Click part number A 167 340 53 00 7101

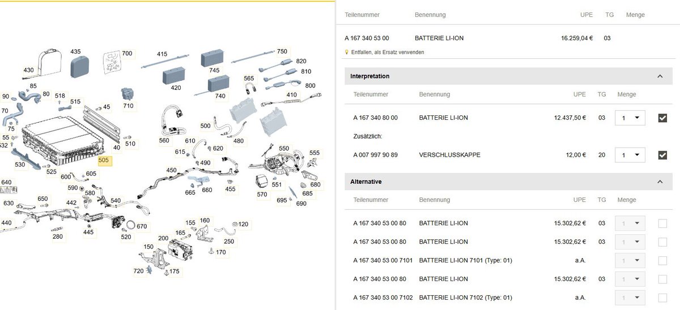click(x=382, y=261)
